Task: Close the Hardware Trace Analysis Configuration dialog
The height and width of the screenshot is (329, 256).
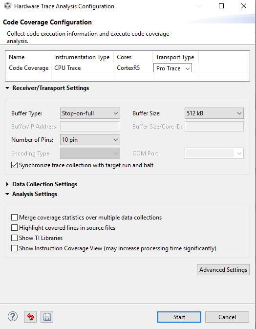Action: (x=244, y=6)
